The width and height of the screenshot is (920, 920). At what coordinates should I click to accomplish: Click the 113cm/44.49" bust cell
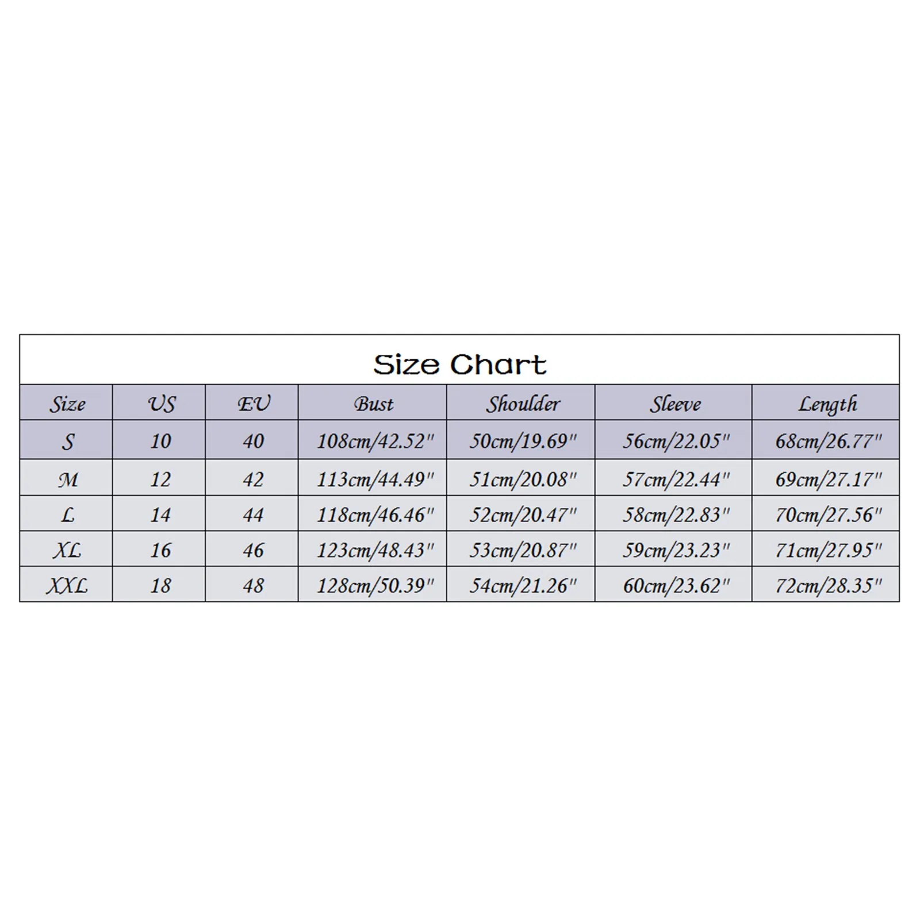(375, 479)
